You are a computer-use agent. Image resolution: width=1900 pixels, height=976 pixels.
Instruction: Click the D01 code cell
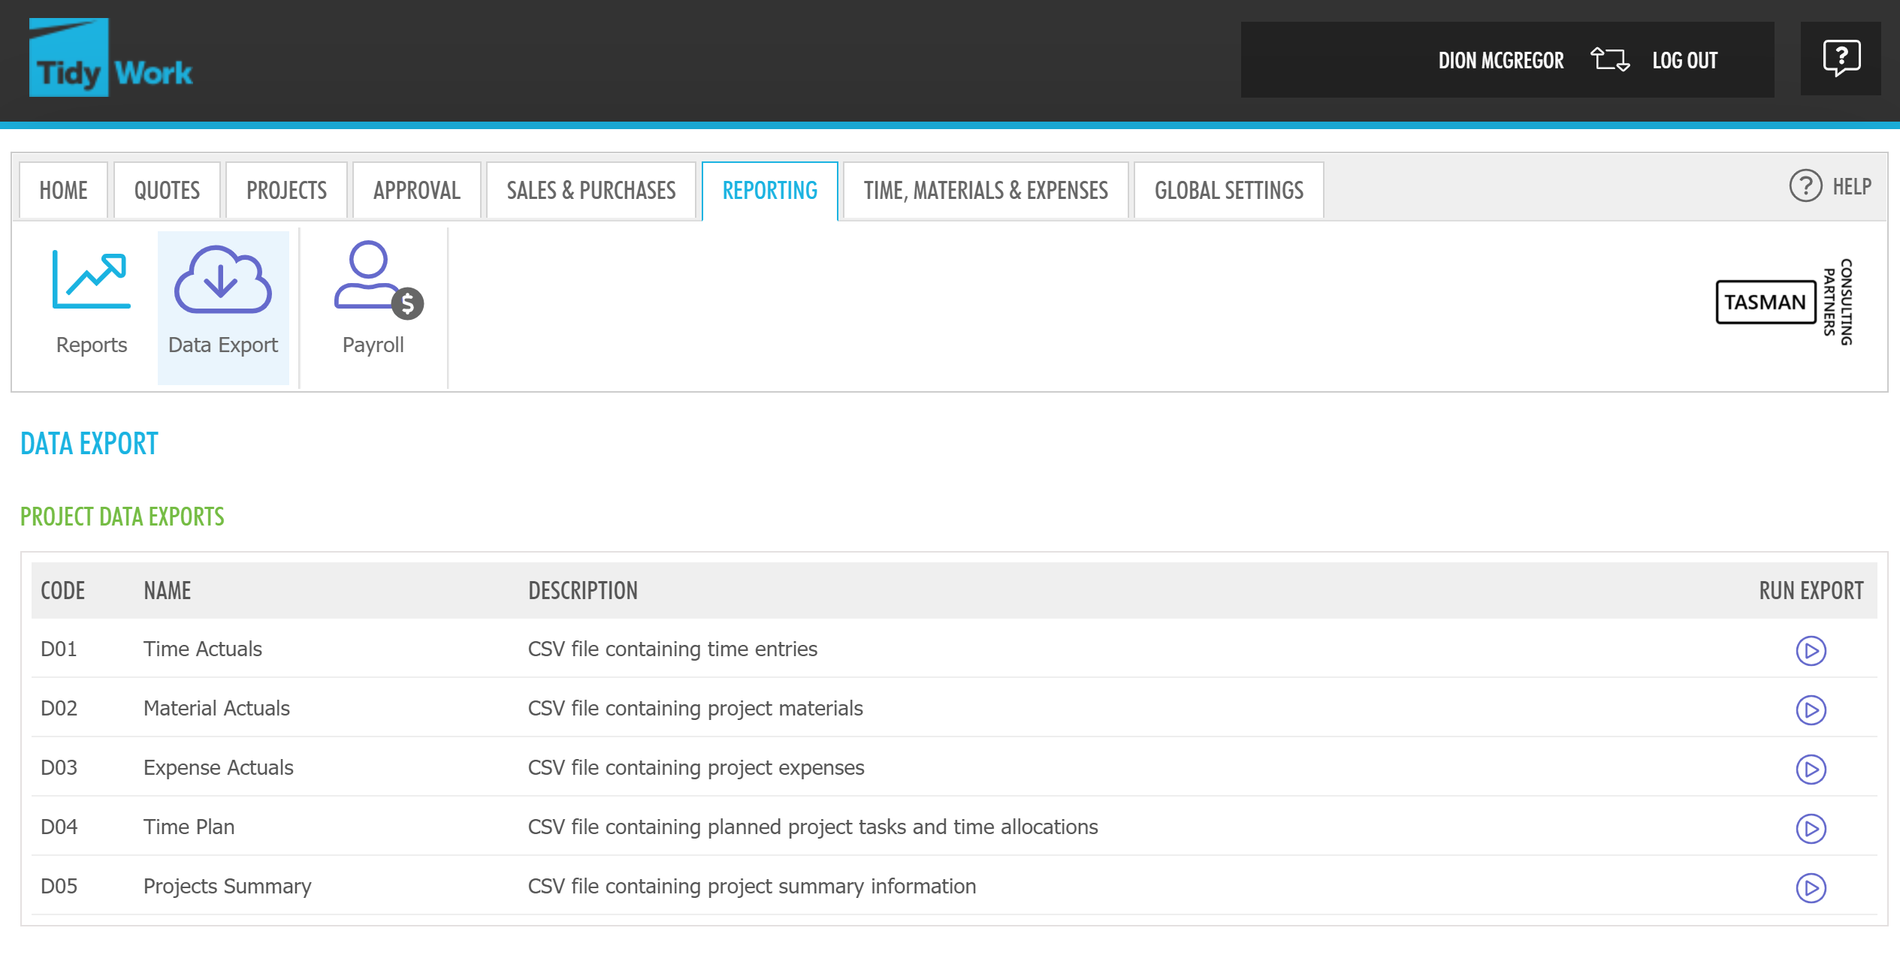[x=59, y=649]
